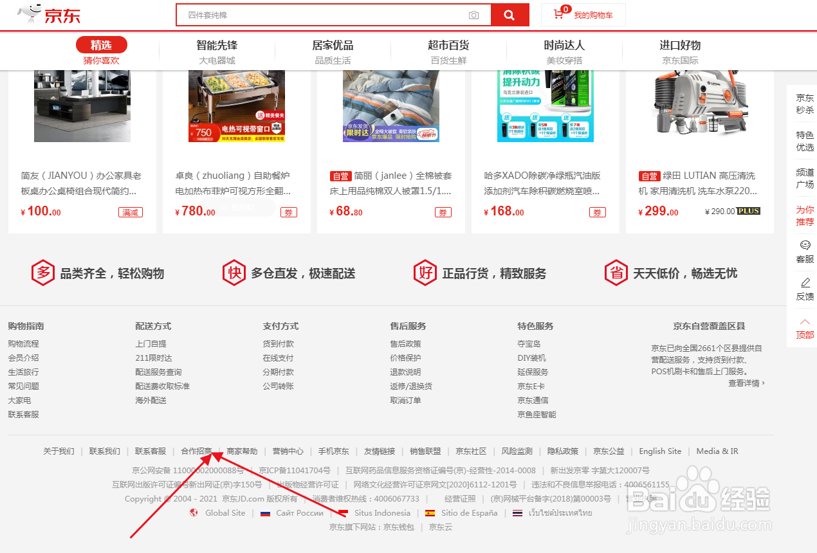Click the JD mascot dog logo
The width and height of the screenshot is (817, 553).
click(x=28, y=14)
